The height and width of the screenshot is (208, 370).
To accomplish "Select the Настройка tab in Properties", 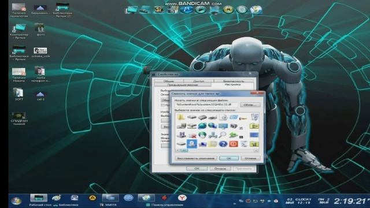I will point(232,85).
